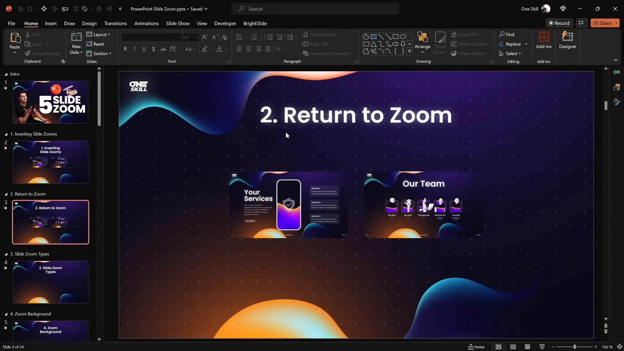The width and height of the screenshot is (624, 351).
Task: Select the 3. Slide Zoom Types thumbnail
Action: click(x=50, y=282)
